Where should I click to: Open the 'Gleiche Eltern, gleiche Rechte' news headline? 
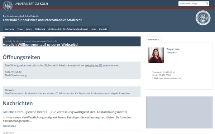coord(65,112)
